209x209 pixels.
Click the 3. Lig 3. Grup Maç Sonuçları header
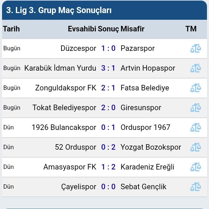point(59,10)
